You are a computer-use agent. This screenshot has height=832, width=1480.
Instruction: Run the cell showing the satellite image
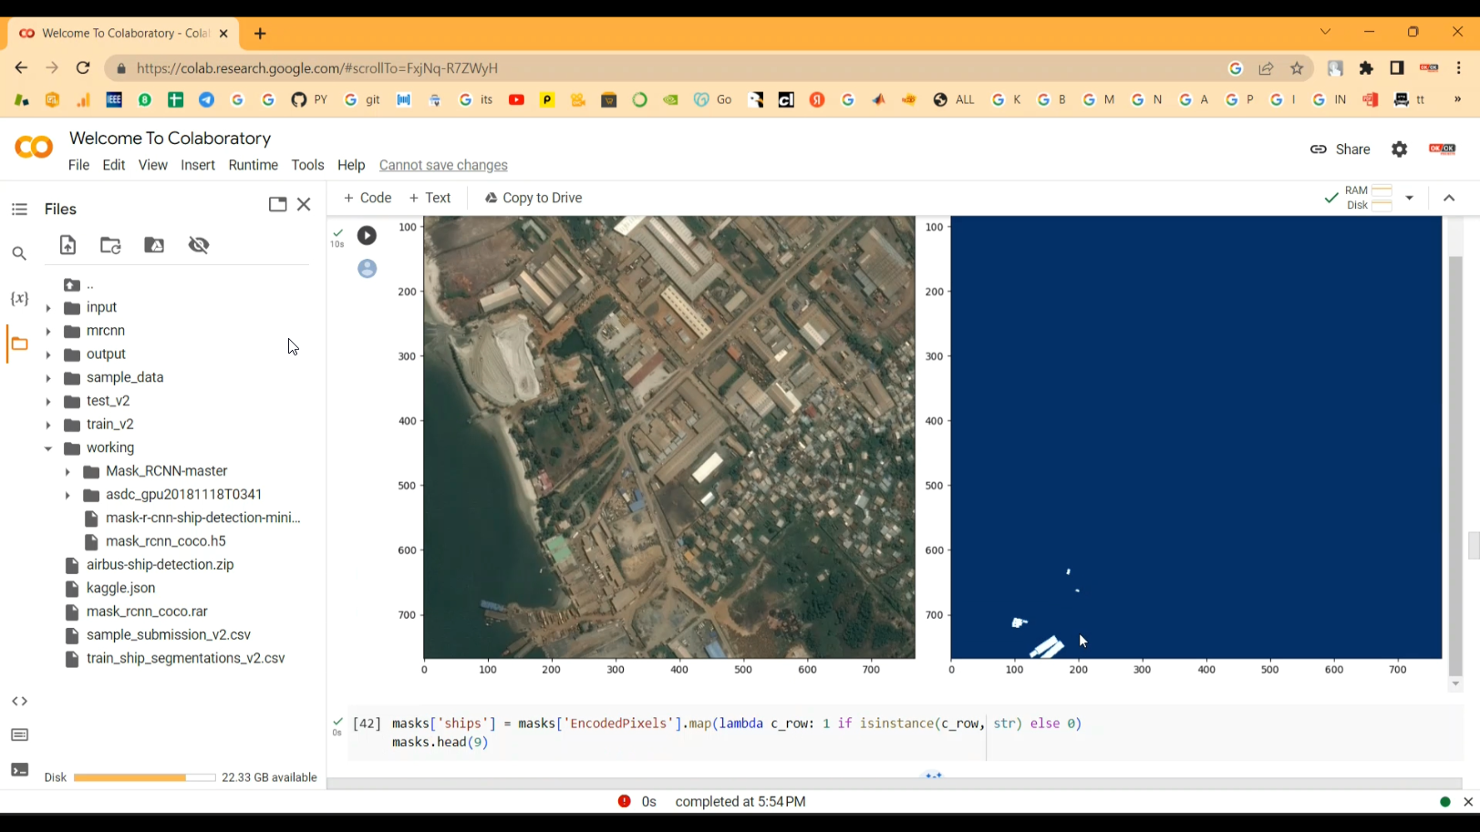pyautogui.click(x=367, y=234)
